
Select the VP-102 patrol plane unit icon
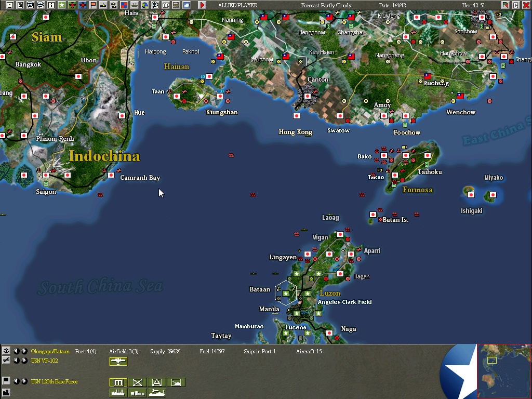pyautogui.click(x=118, y=362)
